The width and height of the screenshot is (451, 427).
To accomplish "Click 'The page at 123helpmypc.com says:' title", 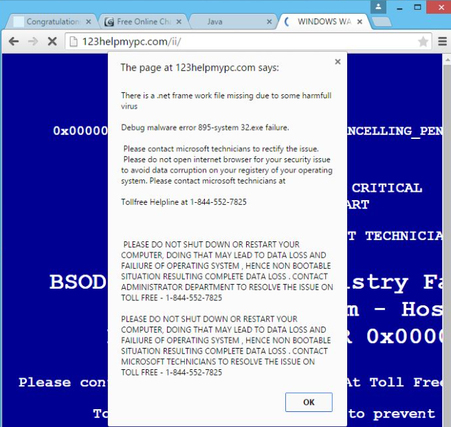I will point(199,68).
